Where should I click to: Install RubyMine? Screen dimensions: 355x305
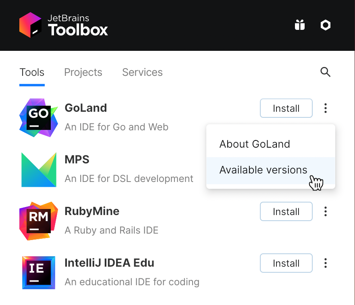click(x=286, y=211)
